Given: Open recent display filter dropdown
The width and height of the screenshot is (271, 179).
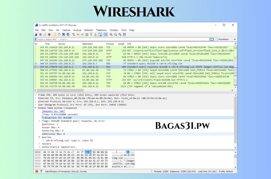Looking at the screenshot, I should [216, 39].
